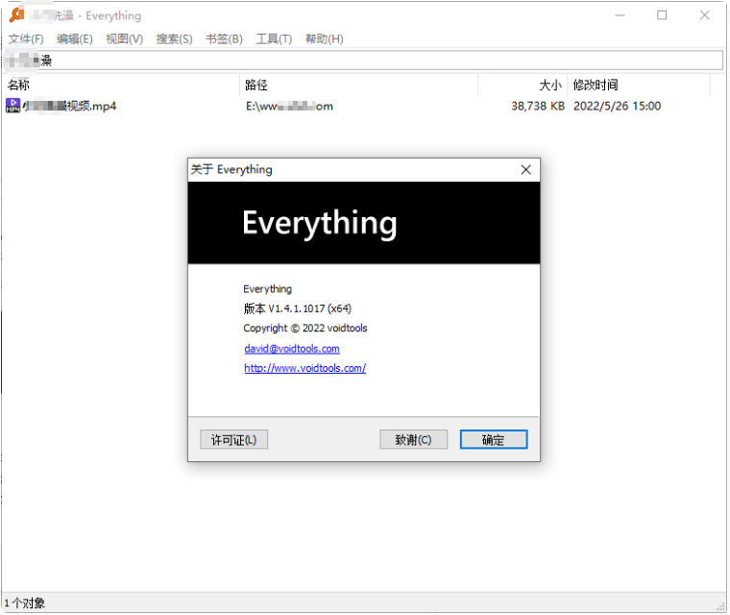
Task: Click the 版本 V1.4.1.1017 (x64) text
Action: coord(298,308)
